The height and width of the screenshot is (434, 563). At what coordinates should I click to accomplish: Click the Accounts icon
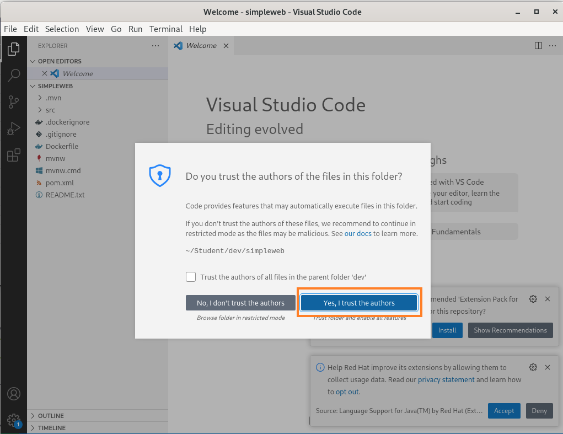click(13, 394)
